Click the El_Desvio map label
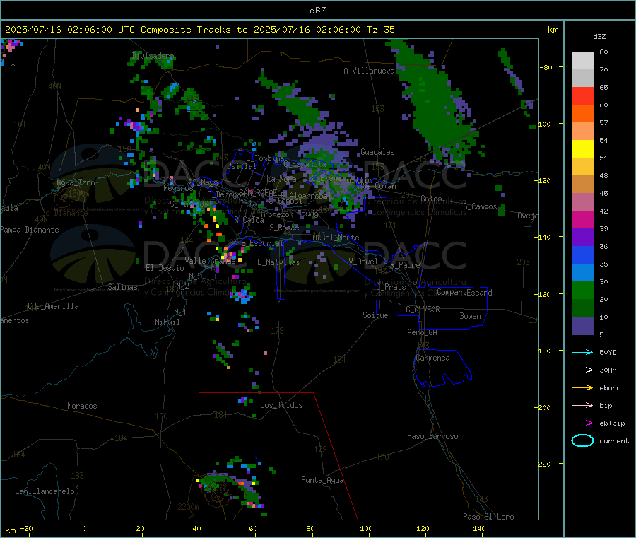Screen dimensions: 636x538 click(165, 268)
